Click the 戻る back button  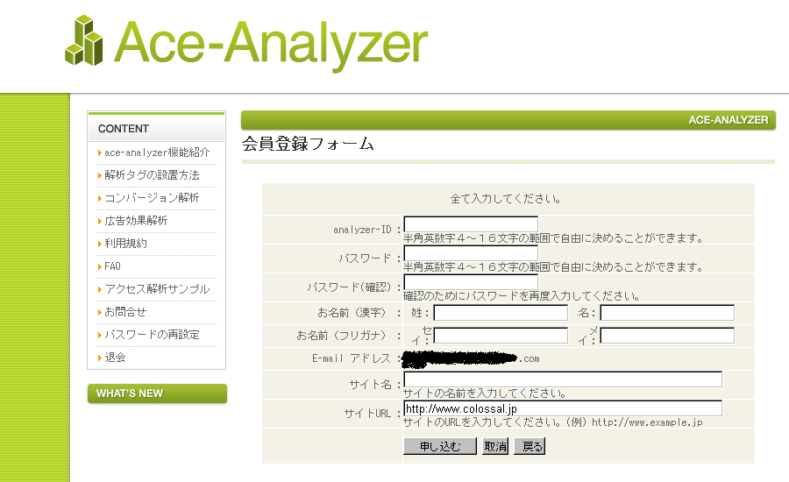[x=530, y=446]
